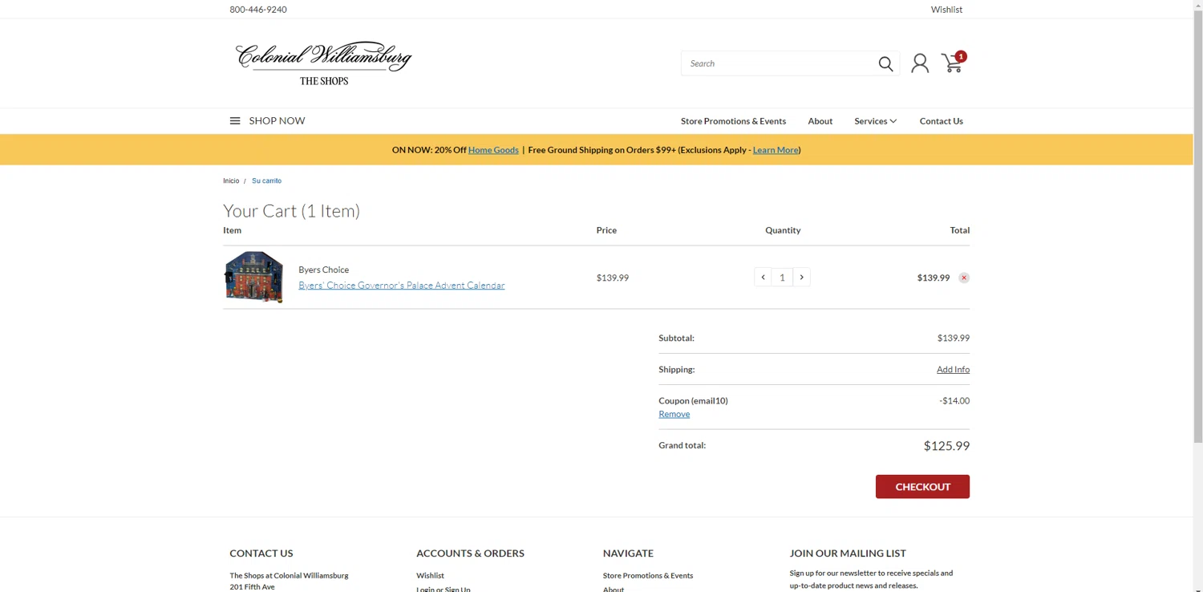
Task: Go to the Inicio breadcrumb
Action: [x=231, y=180]
